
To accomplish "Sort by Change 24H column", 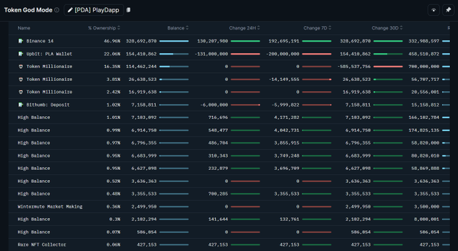I will (244, 28).
